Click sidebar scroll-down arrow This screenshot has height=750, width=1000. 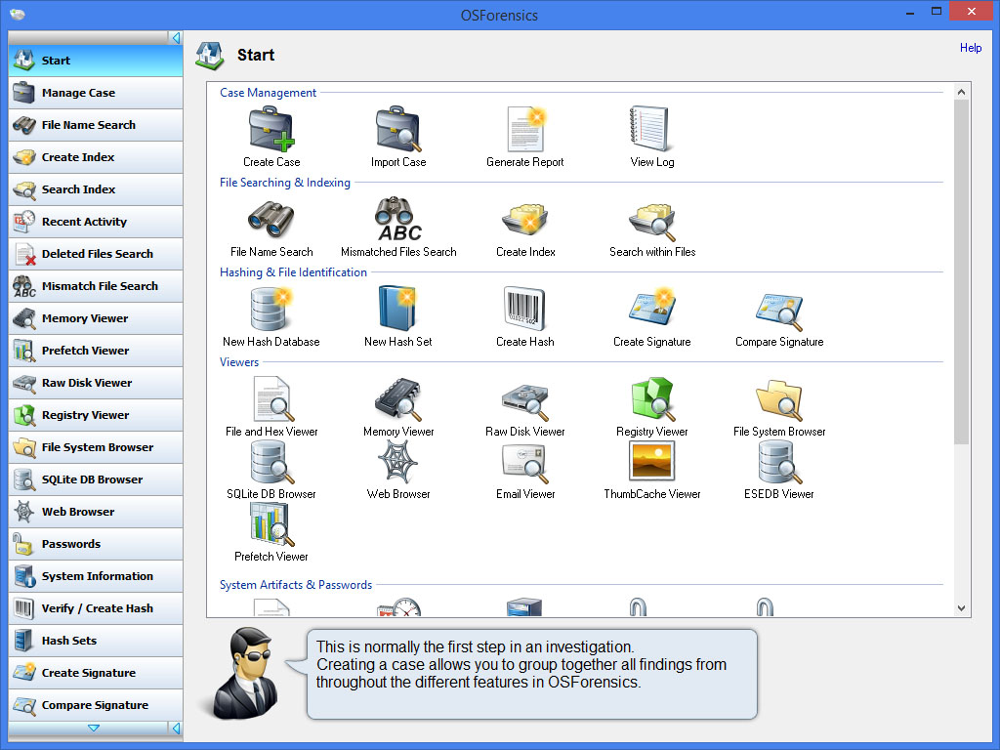tap(94, 729)
